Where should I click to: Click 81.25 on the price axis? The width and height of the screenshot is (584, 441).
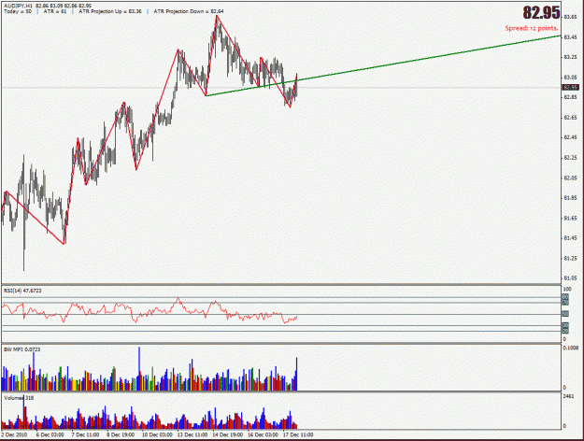(x=571, y=258)
